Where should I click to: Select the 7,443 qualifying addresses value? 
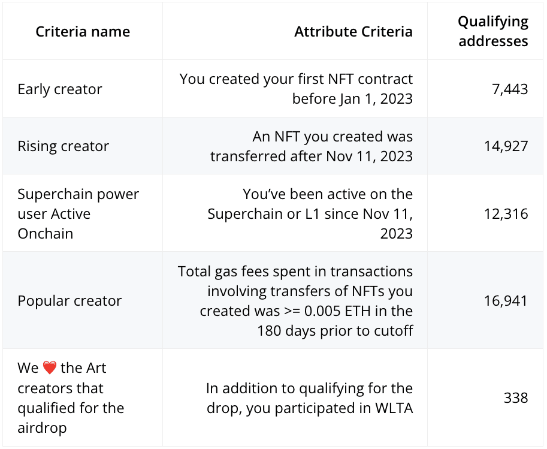(x=510, y=89)
